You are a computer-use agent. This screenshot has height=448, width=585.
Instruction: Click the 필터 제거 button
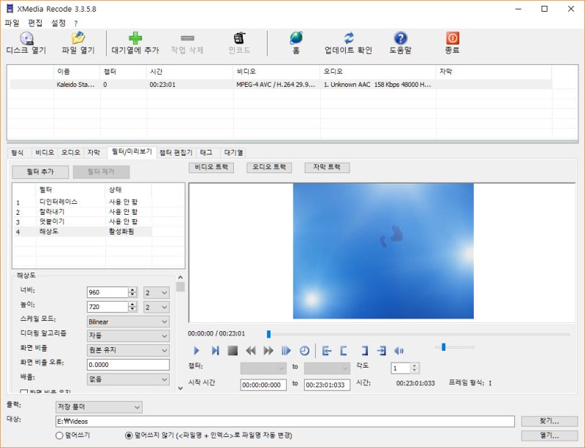[101, 172]
